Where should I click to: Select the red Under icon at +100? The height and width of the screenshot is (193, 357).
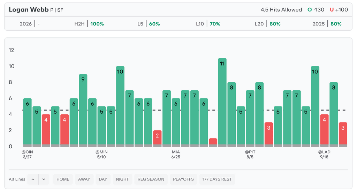332,10
